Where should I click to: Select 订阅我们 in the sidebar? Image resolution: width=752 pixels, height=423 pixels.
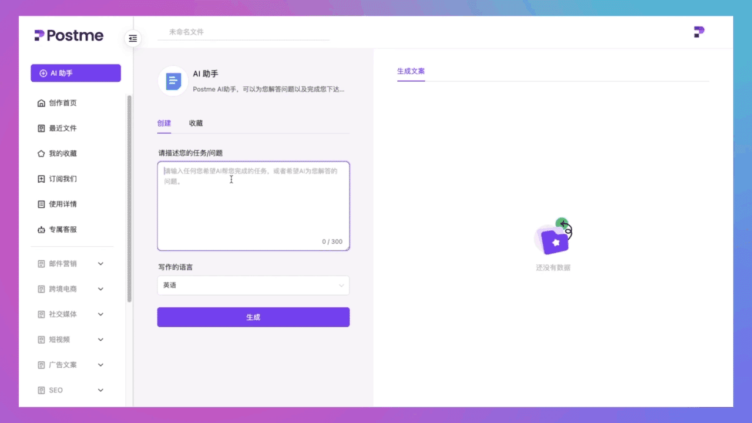coord(61,179)
